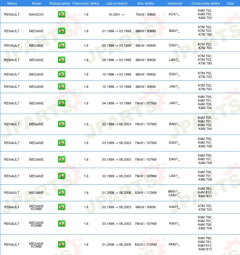This screenshot has width=240, height=255.
Task: Select the '04.1998 -> 10.1999' date cell
Action: (x=117, y=103)
